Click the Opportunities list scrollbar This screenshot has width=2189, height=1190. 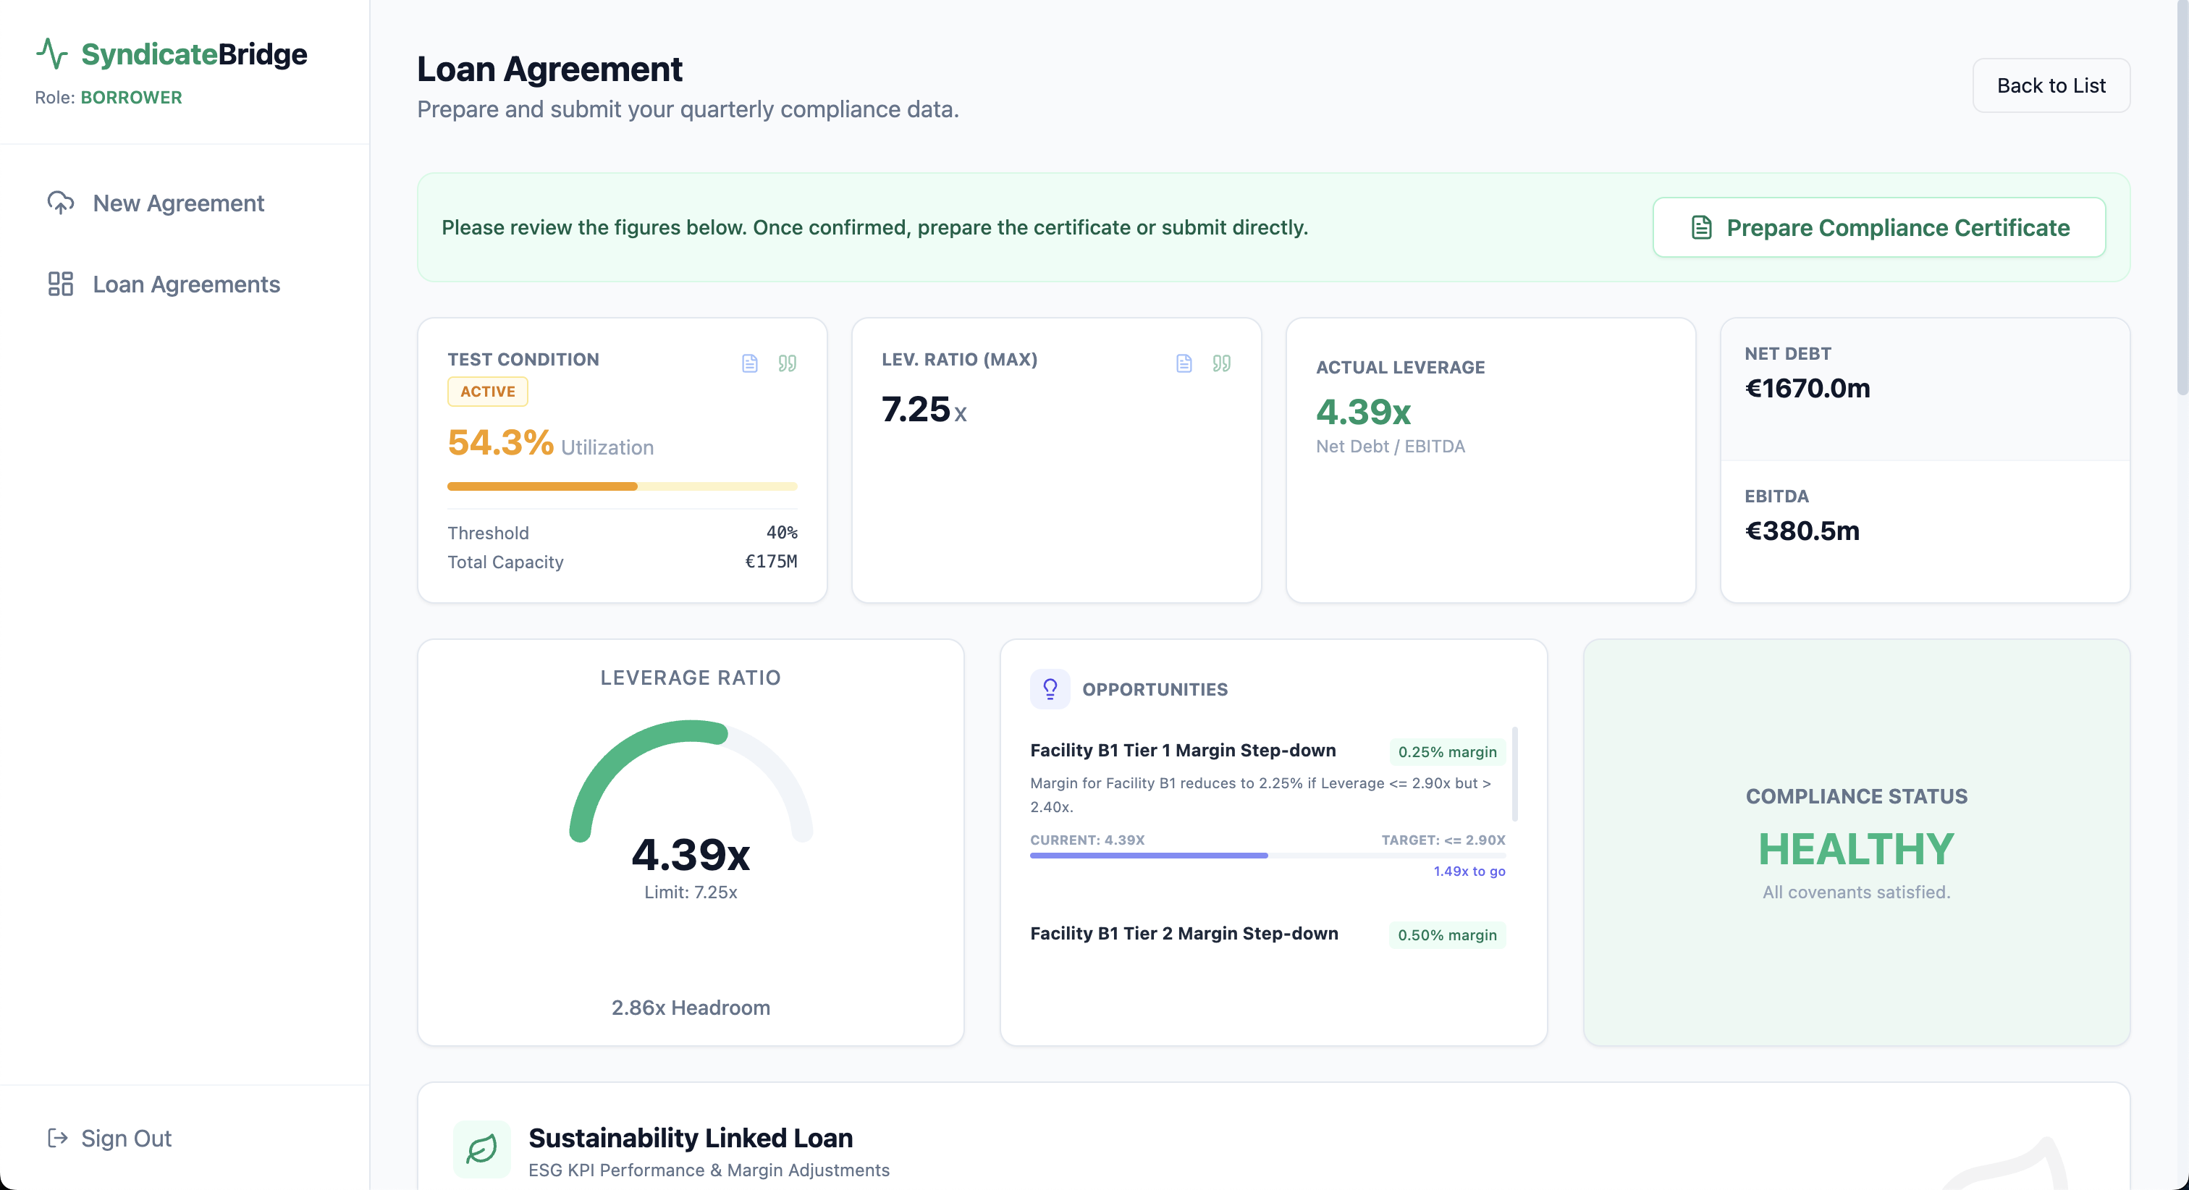pyautogui.click(x=1514, y=774)
